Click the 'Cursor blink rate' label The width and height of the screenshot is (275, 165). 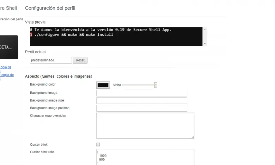pyautogui.click(x=42, y=152)
